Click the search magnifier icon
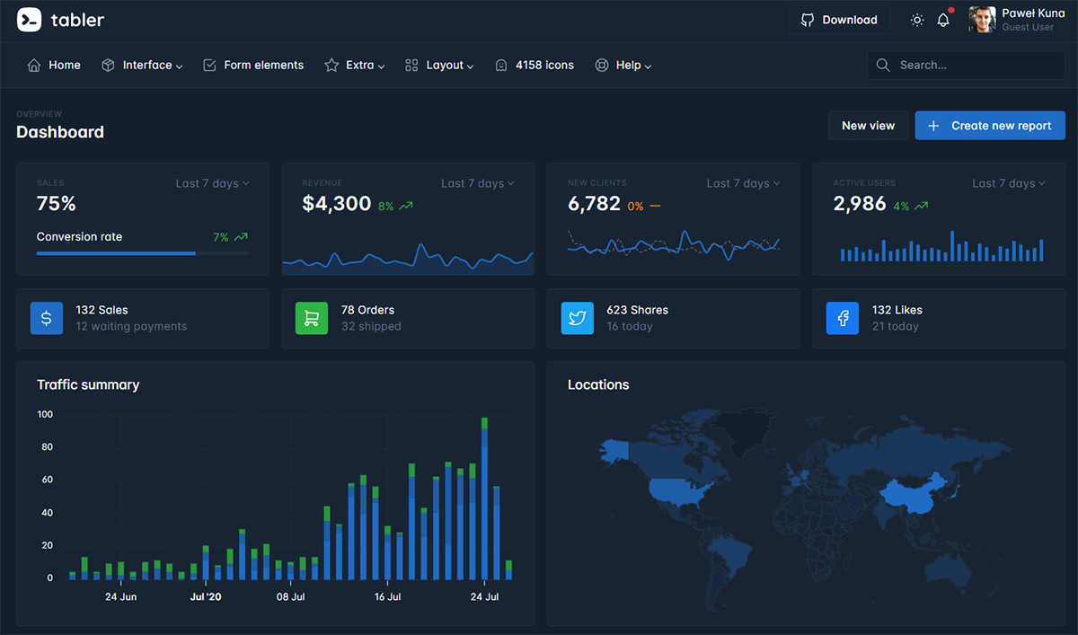The height and width of the screenshot is (635, 1078). pos(882,65)
